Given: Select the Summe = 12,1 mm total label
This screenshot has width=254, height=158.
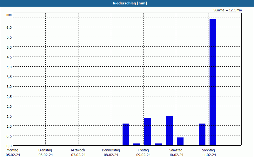Looking at the screenshot, I should 227,10.
